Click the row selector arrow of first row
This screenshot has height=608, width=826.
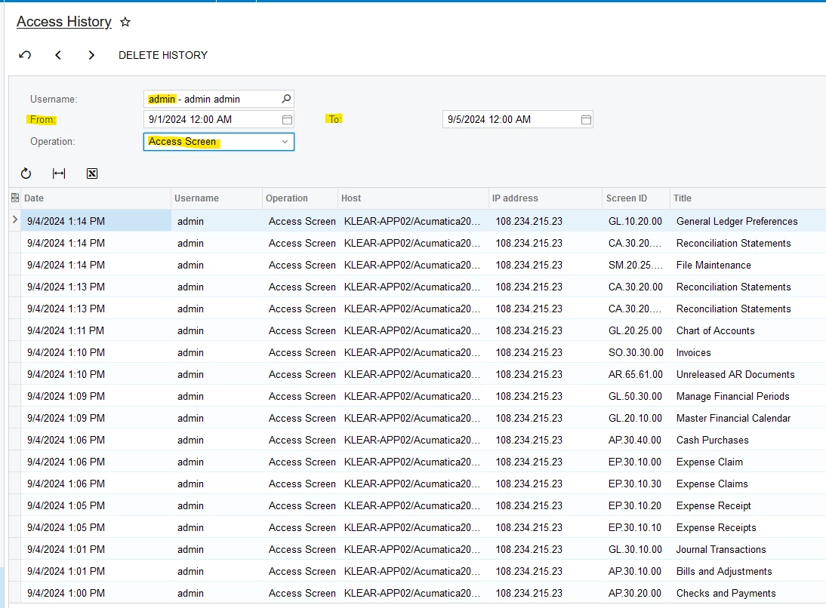[15, 220]
